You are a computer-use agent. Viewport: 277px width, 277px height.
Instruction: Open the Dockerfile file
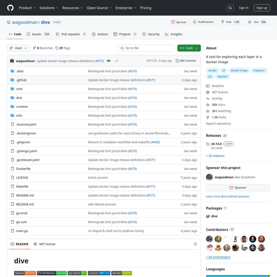pos(23,169)
